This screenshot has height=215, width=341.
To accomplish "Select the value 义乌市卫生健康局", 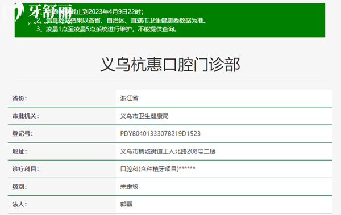I will [x=144, y=116].
